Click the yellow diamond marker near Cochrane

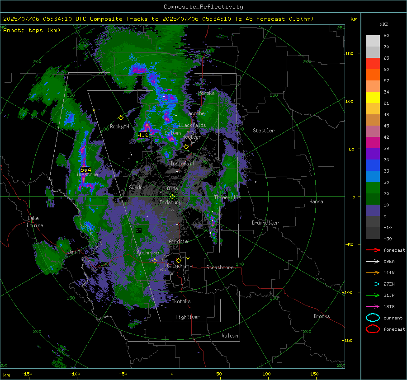pyautogui.click(x=155, y=261)
